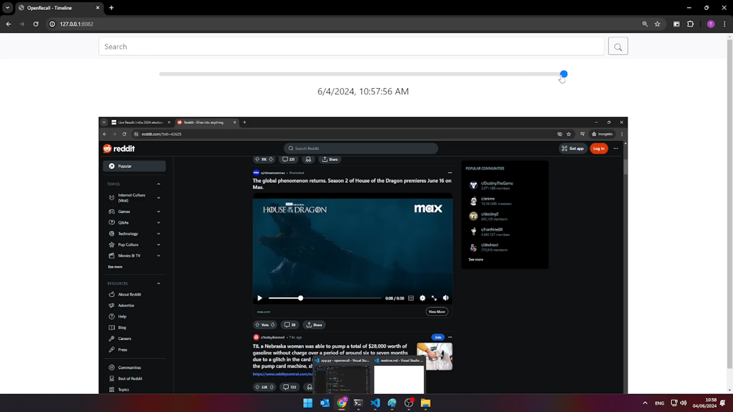Screen dimensions: 733x412
Task: Show hidden system tray icons
Action: point(645,403)
